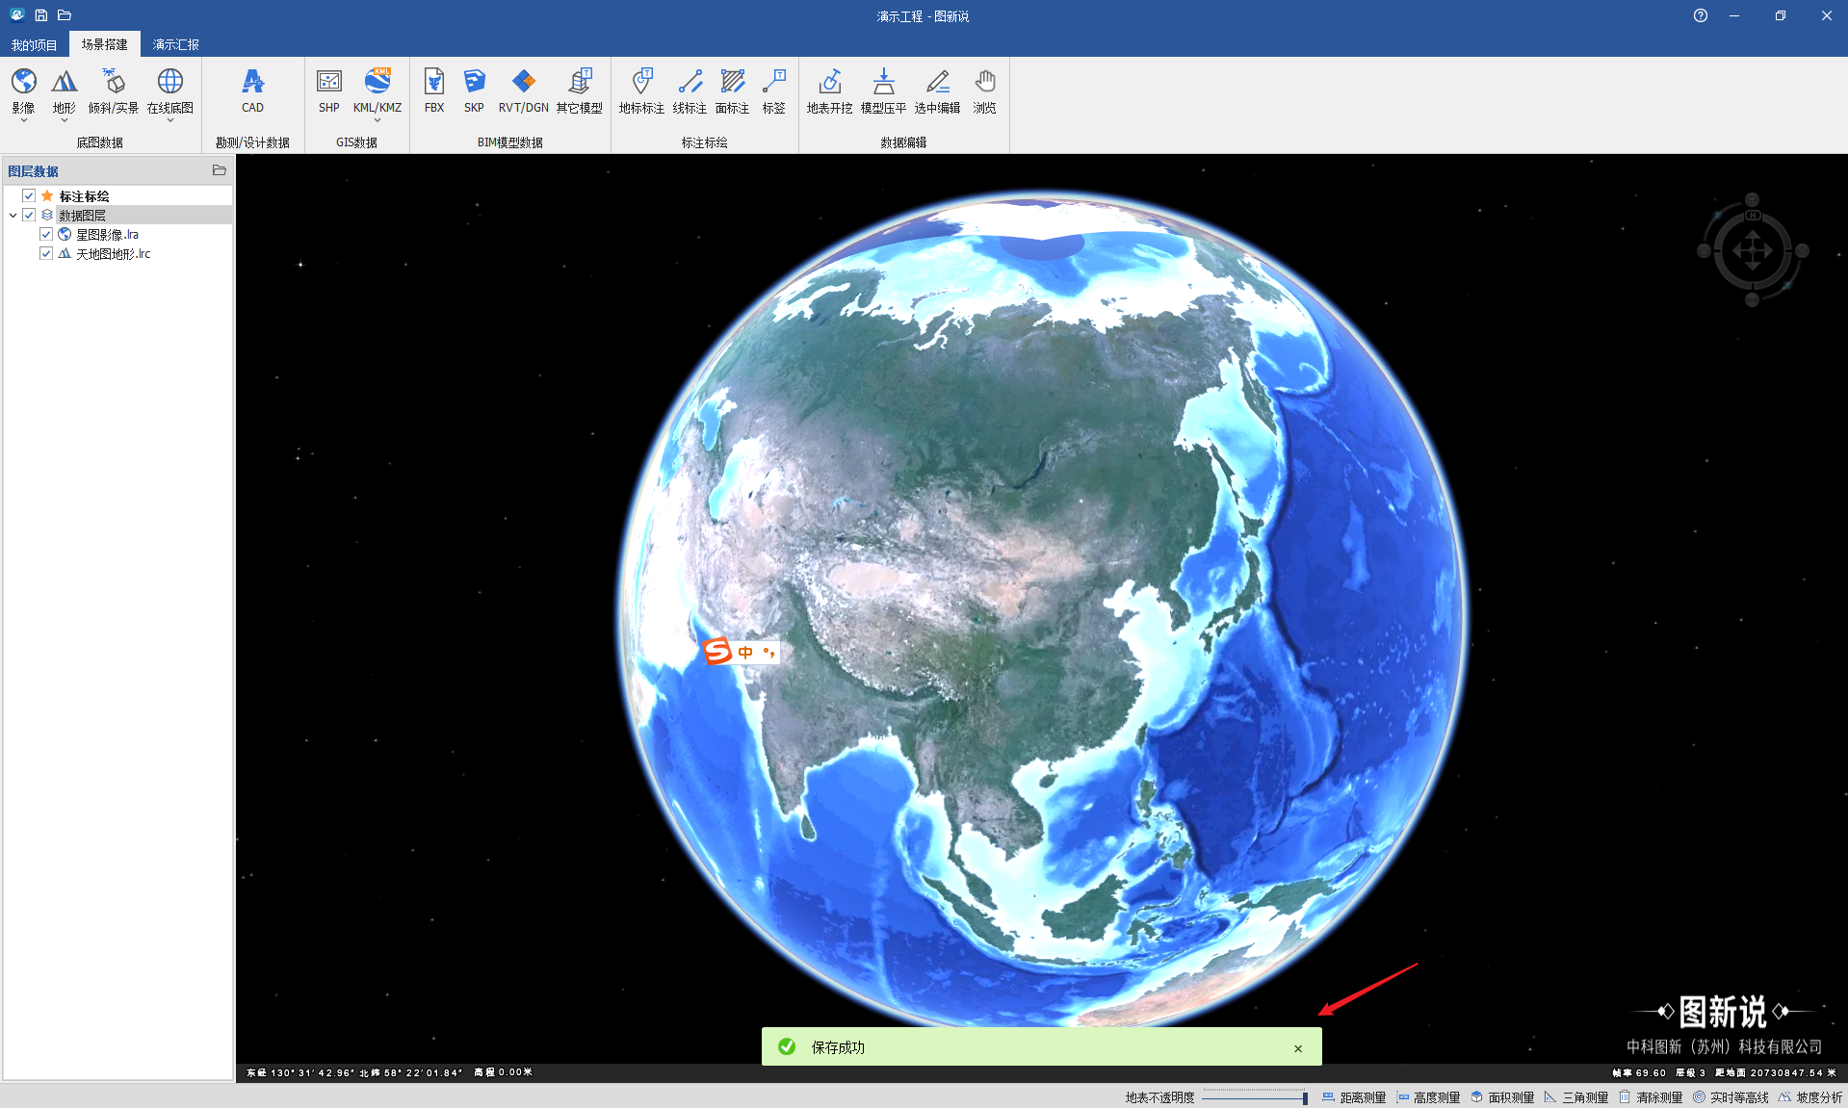Click the 坡度分析 slope analysis button
Image resolution: width=1848 pixels, height=1108 pixels.
(1810, 1097)
